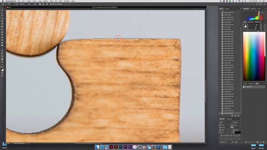The width and height of the screenshot is (267, 150).
Task: Select the Brush tool
Action: click(2, 29)
